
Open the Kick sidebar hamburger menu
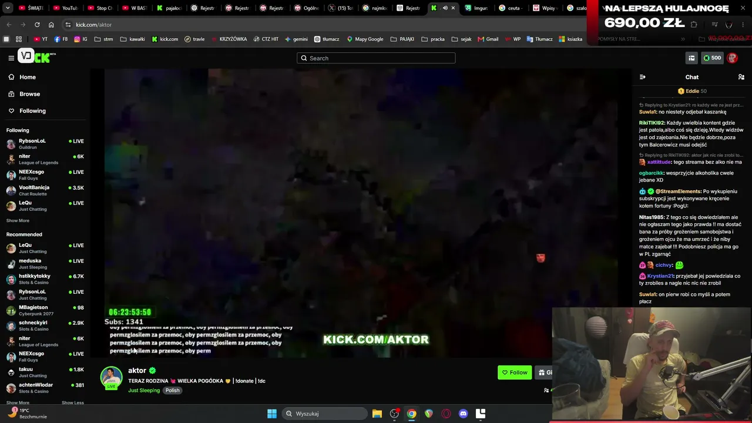click(11, 58)
